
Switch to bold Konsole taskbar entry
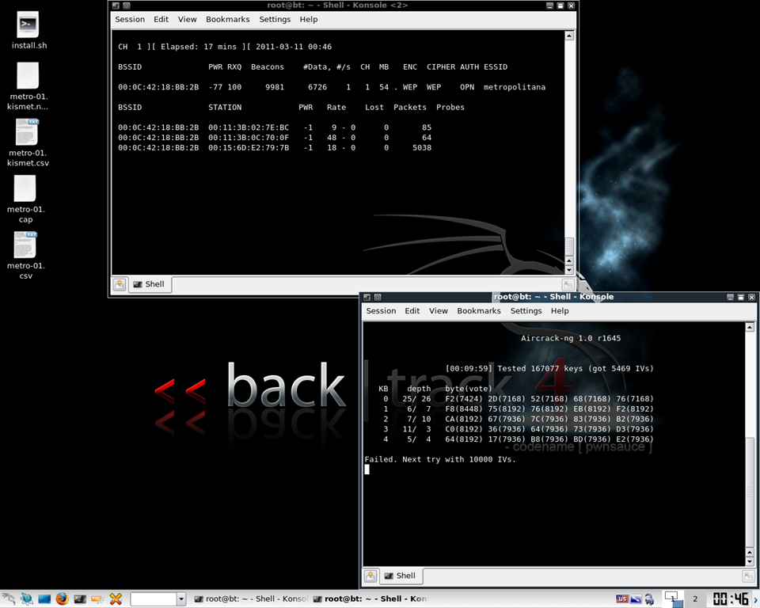(x=370, y=599)
